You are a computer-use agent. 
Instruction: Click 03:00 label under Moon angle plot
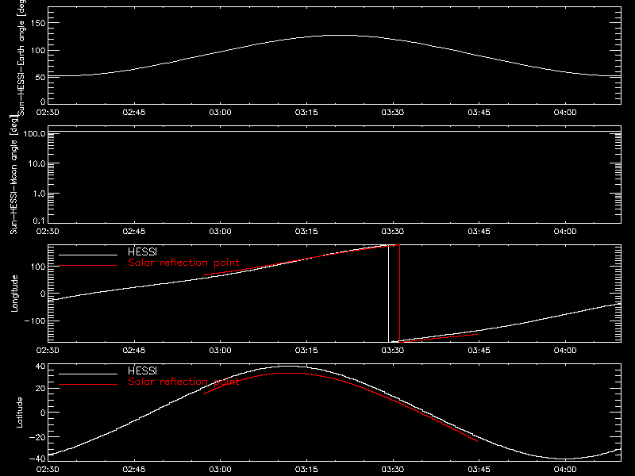[221, 231]
